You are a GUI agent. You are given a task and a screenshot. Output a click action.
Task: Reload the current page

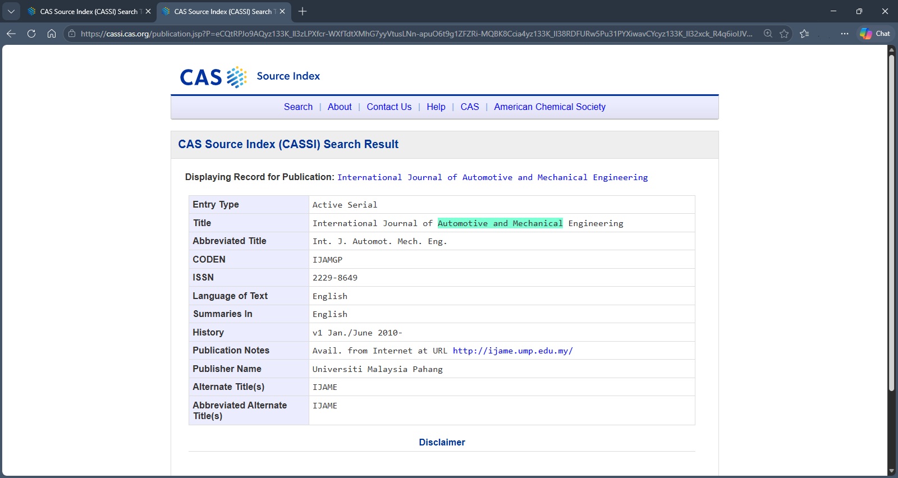coord(31,34)
